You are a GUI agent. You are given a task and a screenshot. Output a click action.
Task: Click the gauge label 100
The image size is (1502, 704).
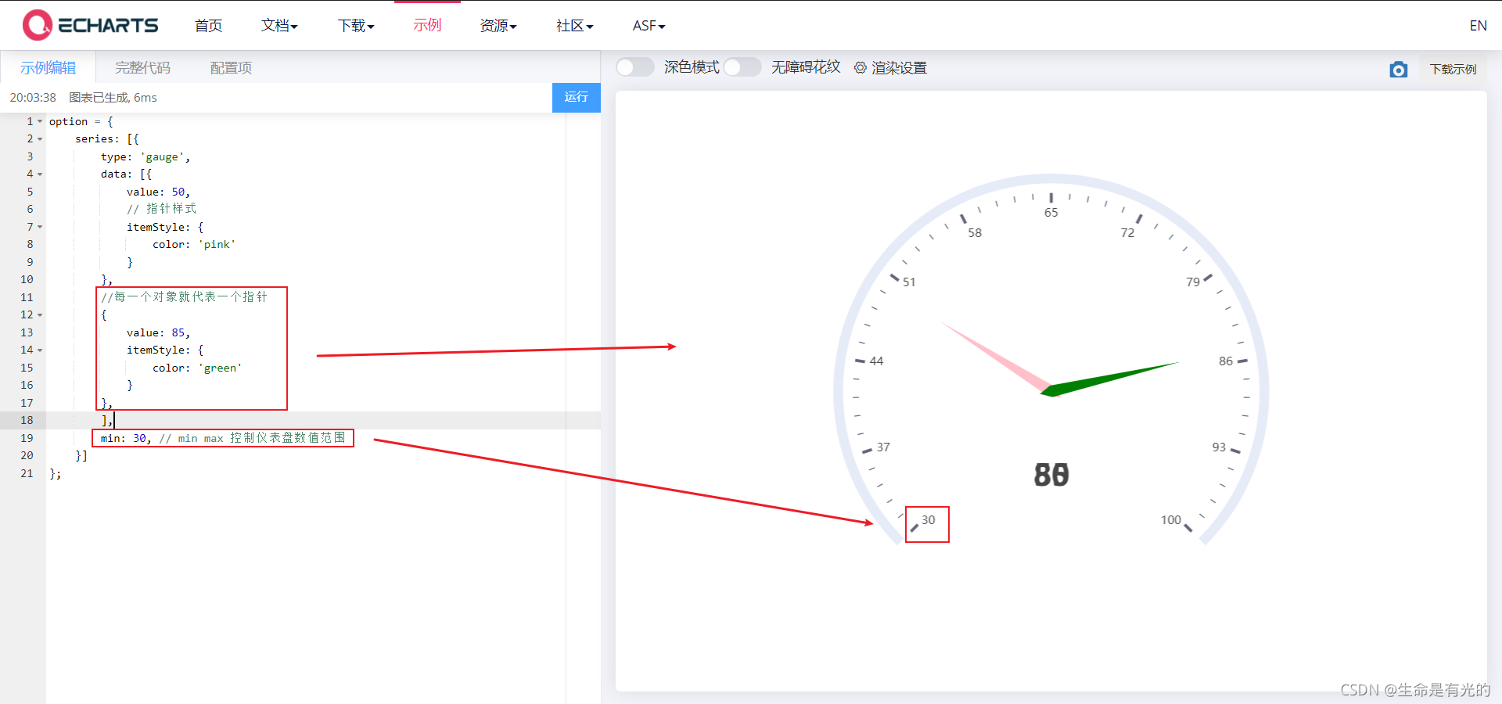tap(1170, 520)
